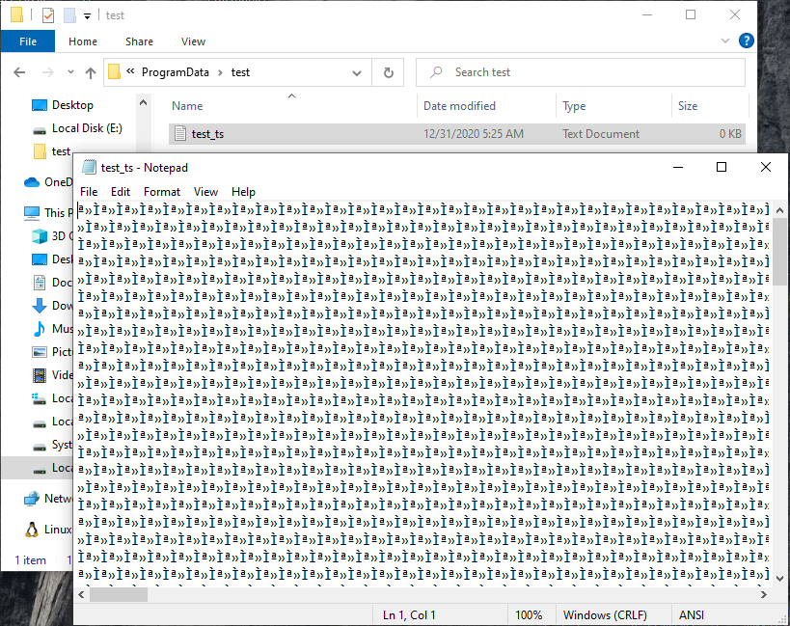Expand the ribbon with the chevron arrow
The image size is (790, 626).
click(x=725, y=41)
